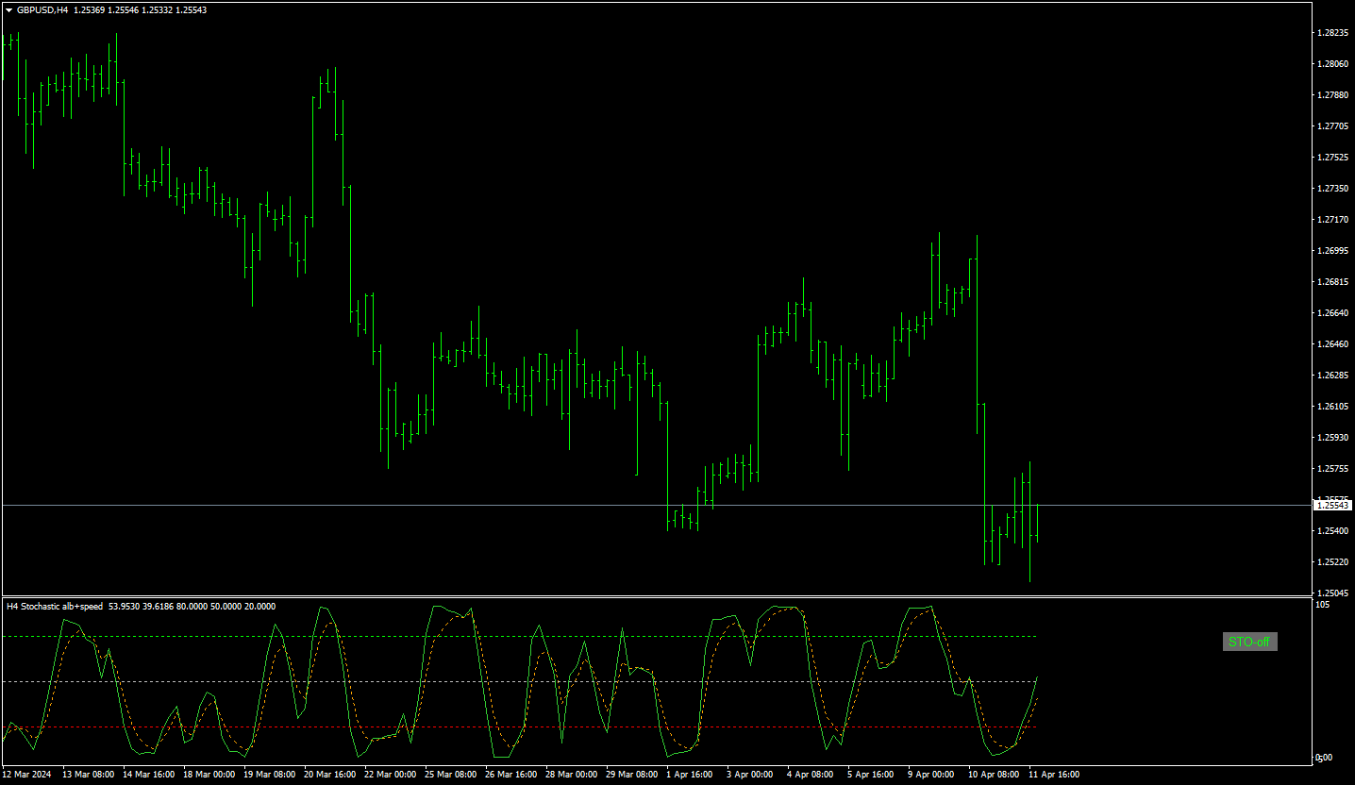Click the 1.27880 price axis label
1355x785 pixels.
click(1333, 95)
